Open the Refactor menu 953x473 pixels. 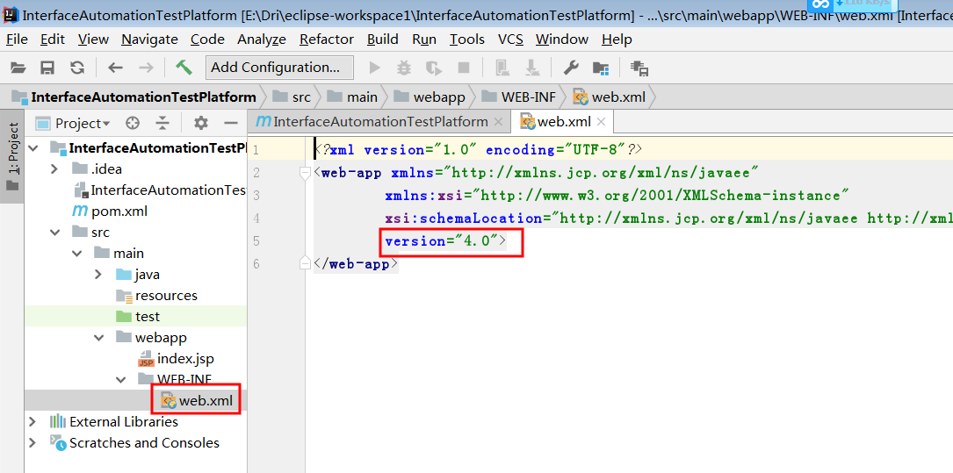coord(327,39)
